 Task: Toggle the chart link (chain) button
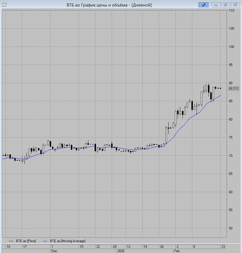point(204,5)
